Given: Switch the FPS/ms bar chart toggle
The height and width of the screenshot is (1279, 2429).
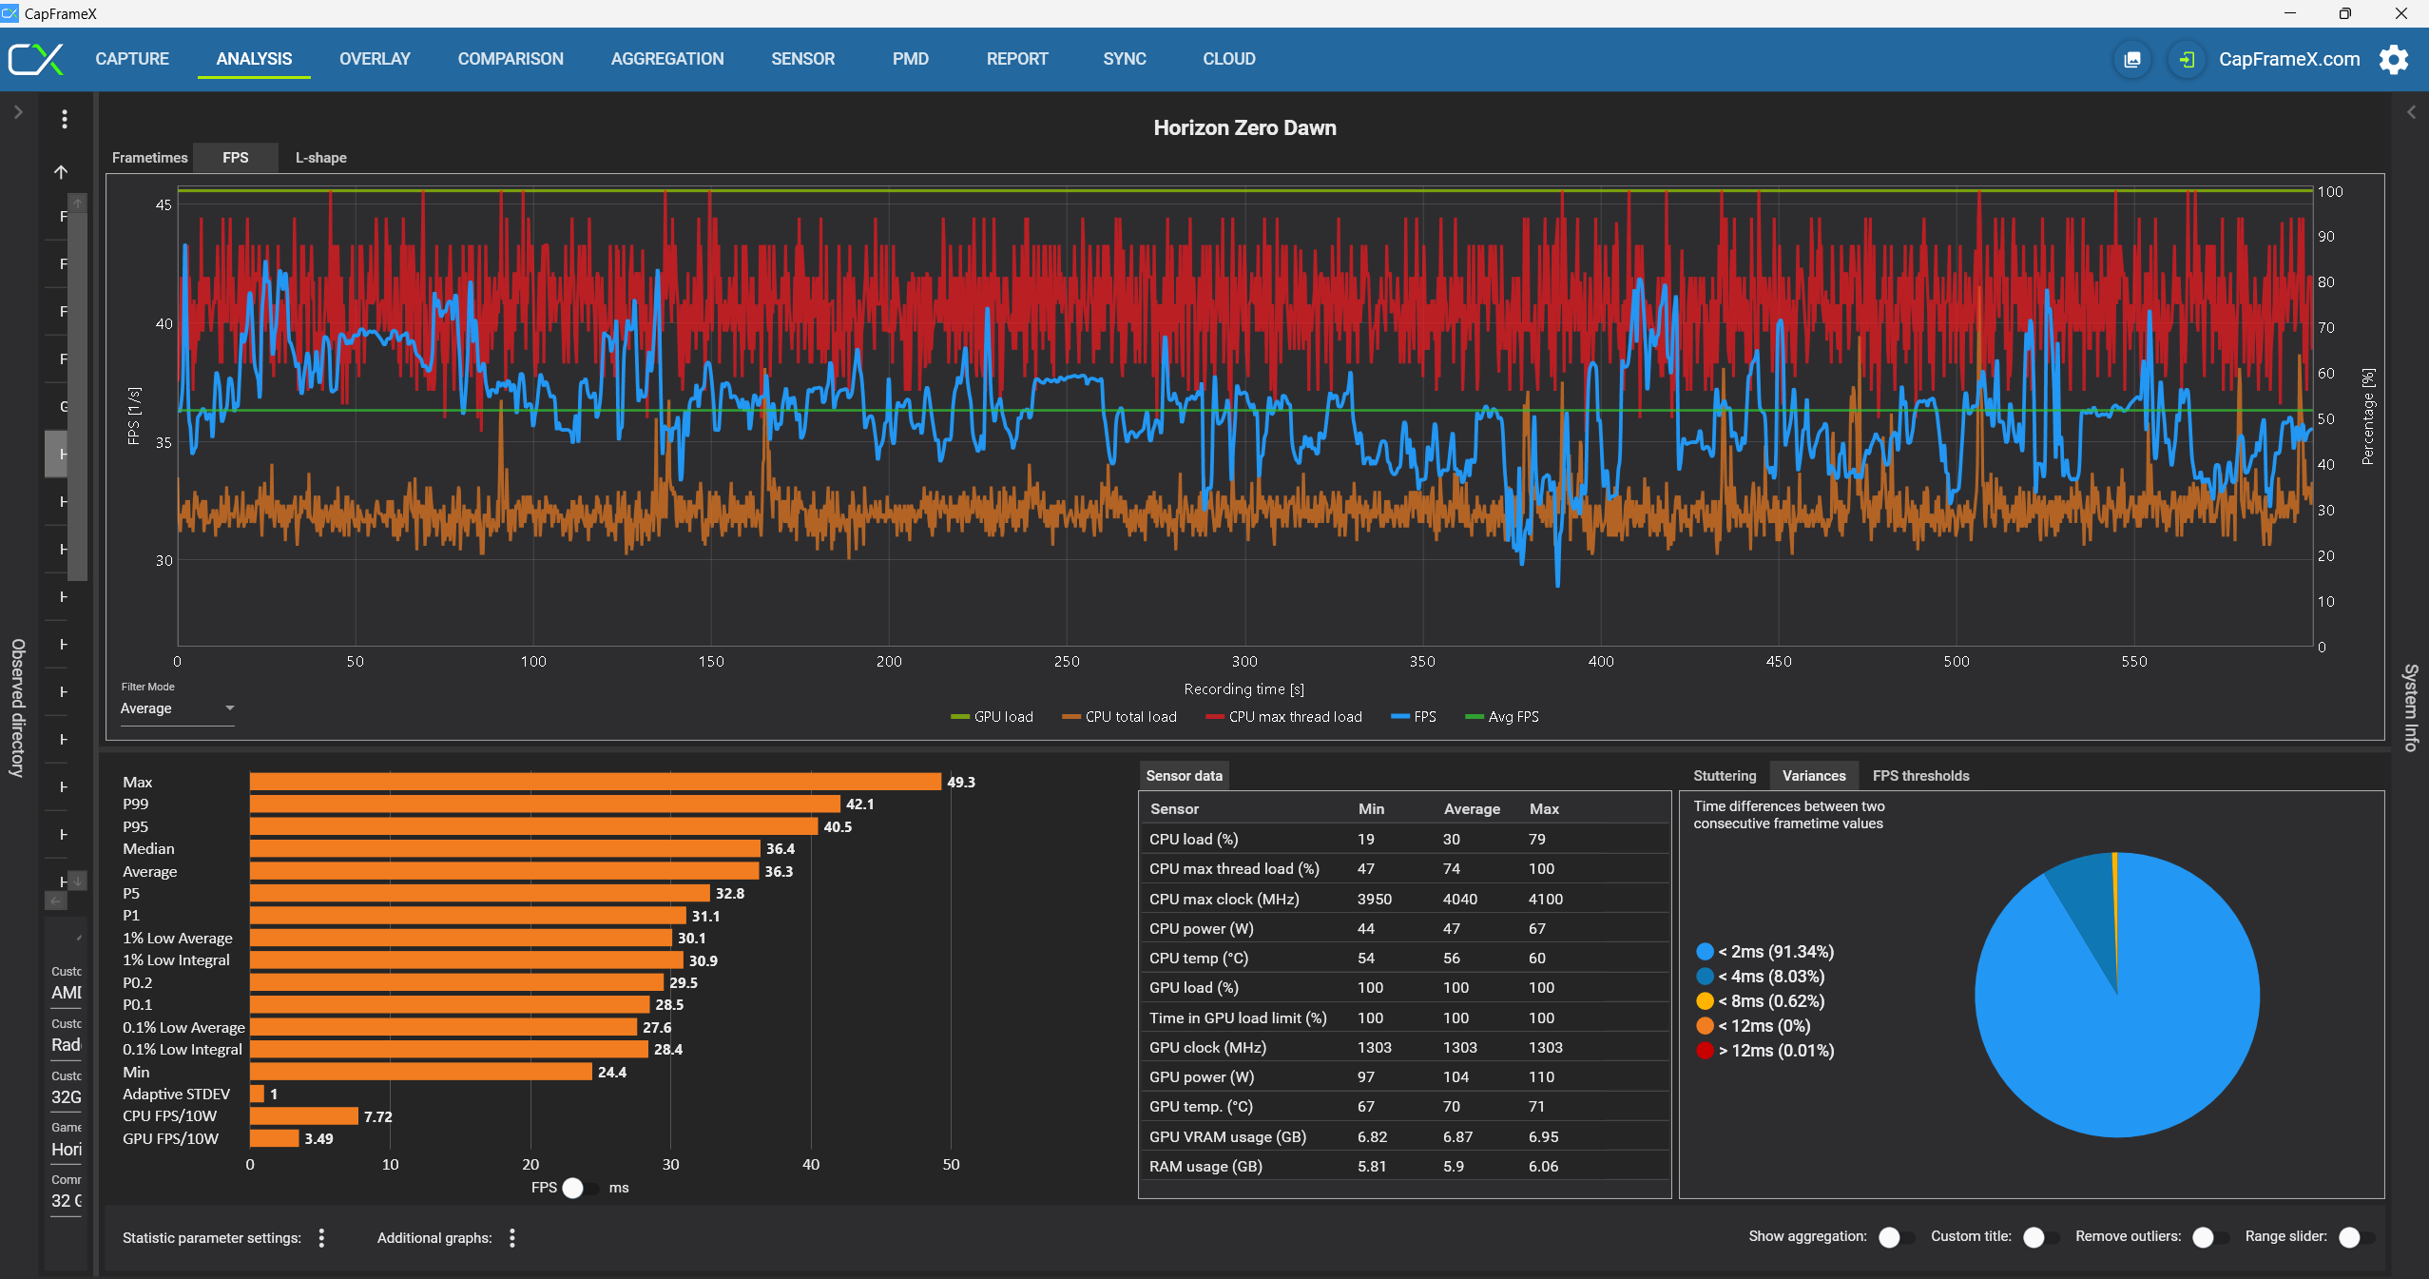Looking at the screenshot, I should pos(580,1188).
